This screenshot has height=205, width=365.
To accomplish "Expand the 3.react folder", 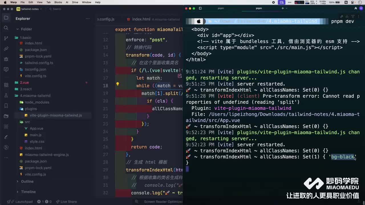I will point(26,89).
